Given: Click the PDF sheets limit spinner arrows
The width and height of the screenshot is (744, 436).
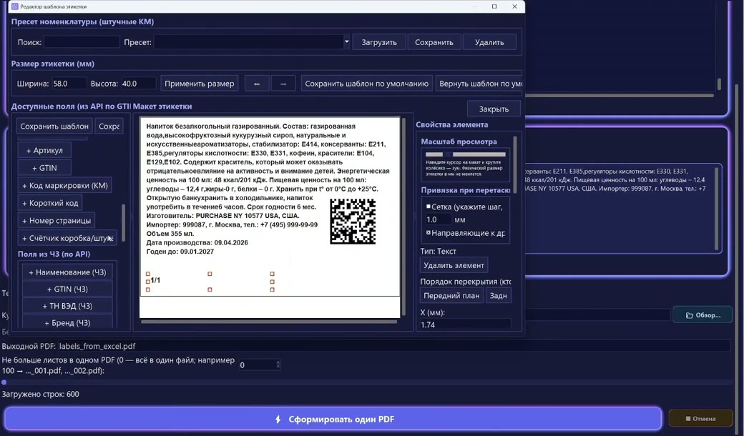Looking at the screenshot, I should click(x=278, y=365).
